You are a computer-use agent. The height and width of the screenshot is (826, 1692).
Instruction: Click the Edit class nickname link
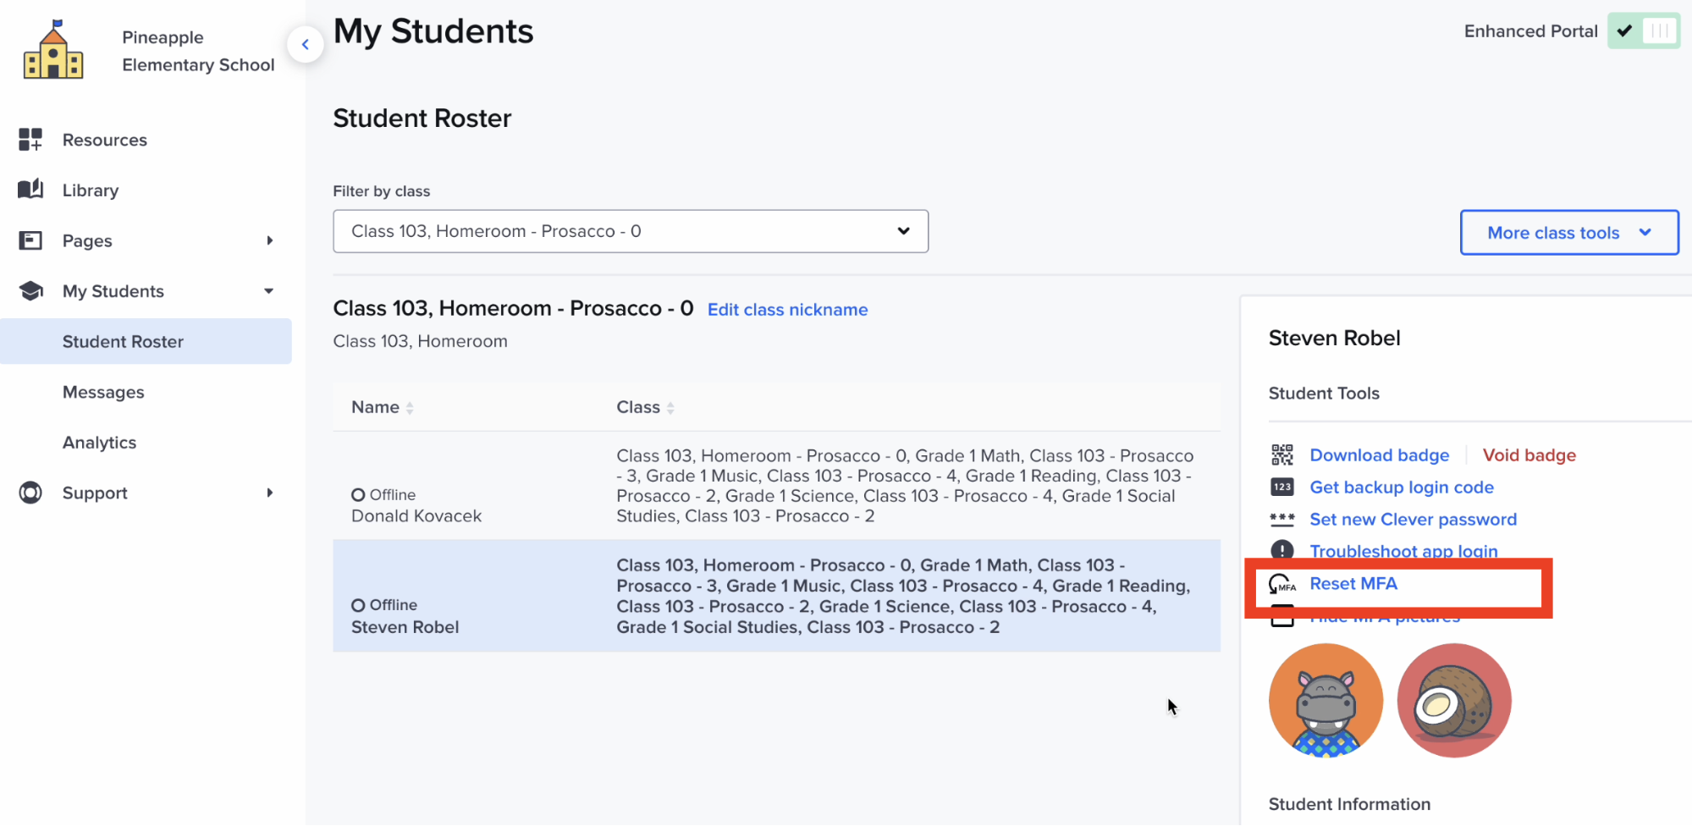click(x=787, y=309)
